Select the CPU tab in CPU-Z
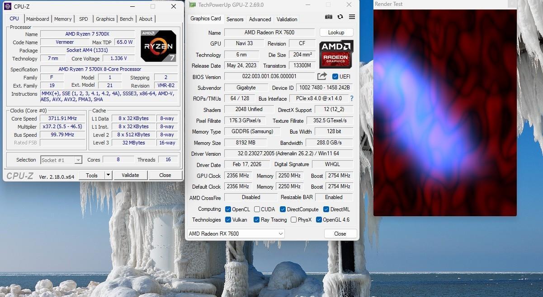Viewport: 543px width, 297px height. click(14, 19)
